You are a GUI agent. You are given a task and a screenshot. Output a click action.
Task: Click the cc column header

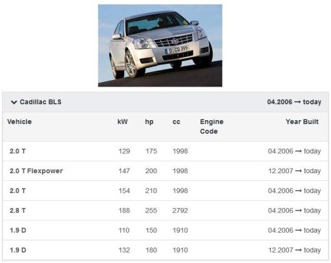(176, 122)
